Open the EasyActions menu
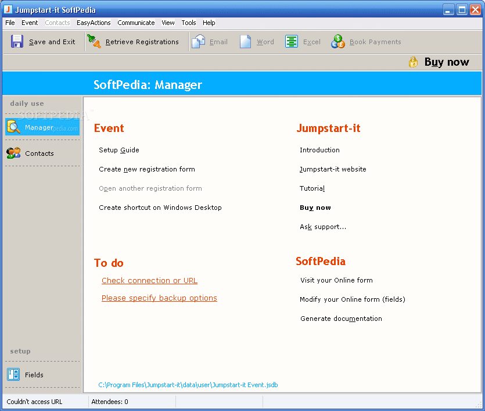The height and width of the screenshot is (411, 485). click(94, 23)
